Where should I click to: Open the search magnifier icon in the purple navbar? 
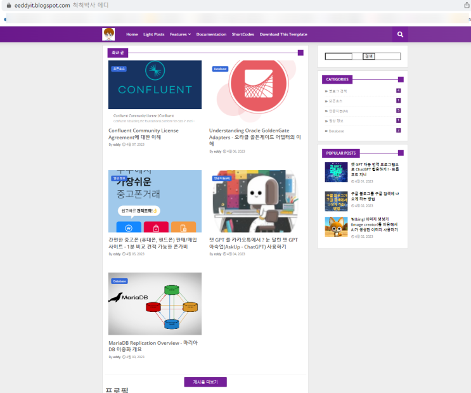400,35
